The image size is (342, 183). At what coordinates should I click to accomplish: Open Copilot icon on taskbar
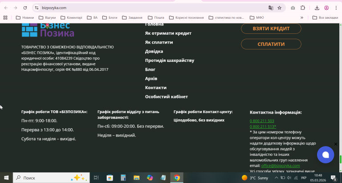(x=150, y=178)
